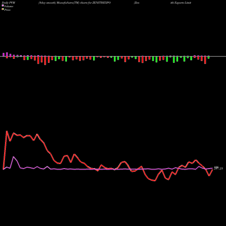This screenshot has height=226, width=226.
Task: Click the MunafaSutra charts for ZENITHEXPO heading
Action: point(75,3)
